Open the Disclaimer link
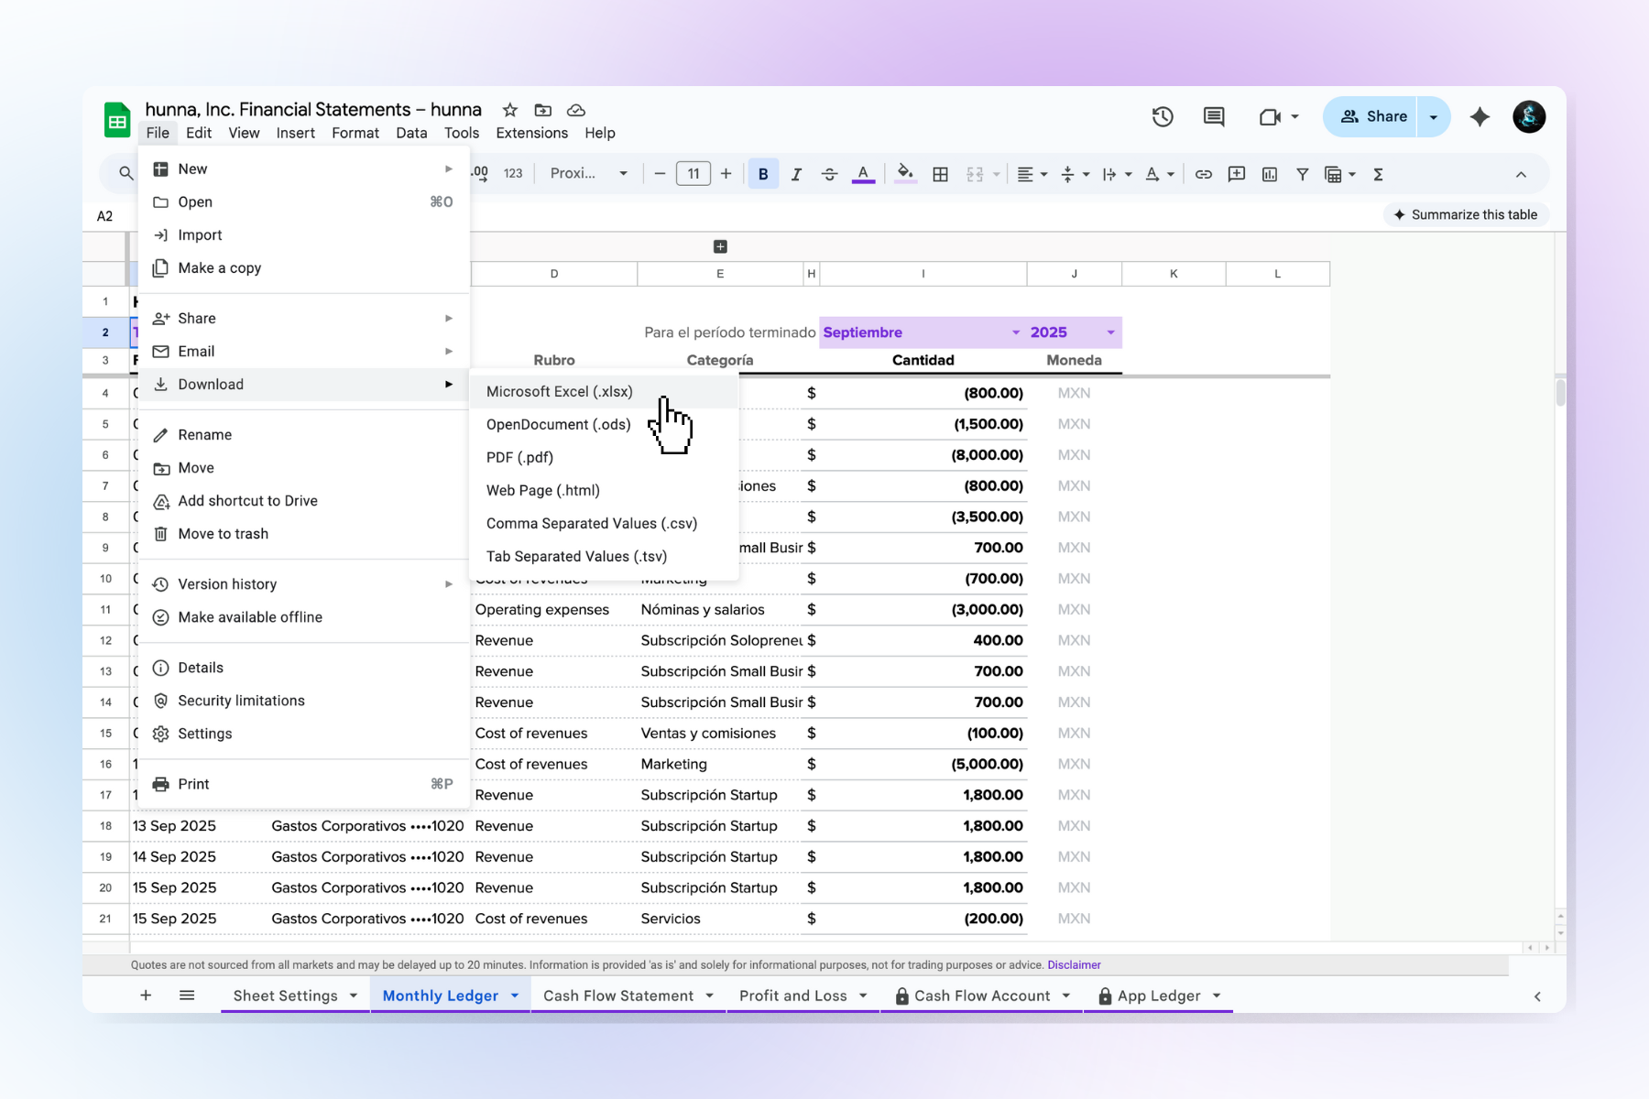Screen dimensions: 1649x1099 click(1074, 964)
